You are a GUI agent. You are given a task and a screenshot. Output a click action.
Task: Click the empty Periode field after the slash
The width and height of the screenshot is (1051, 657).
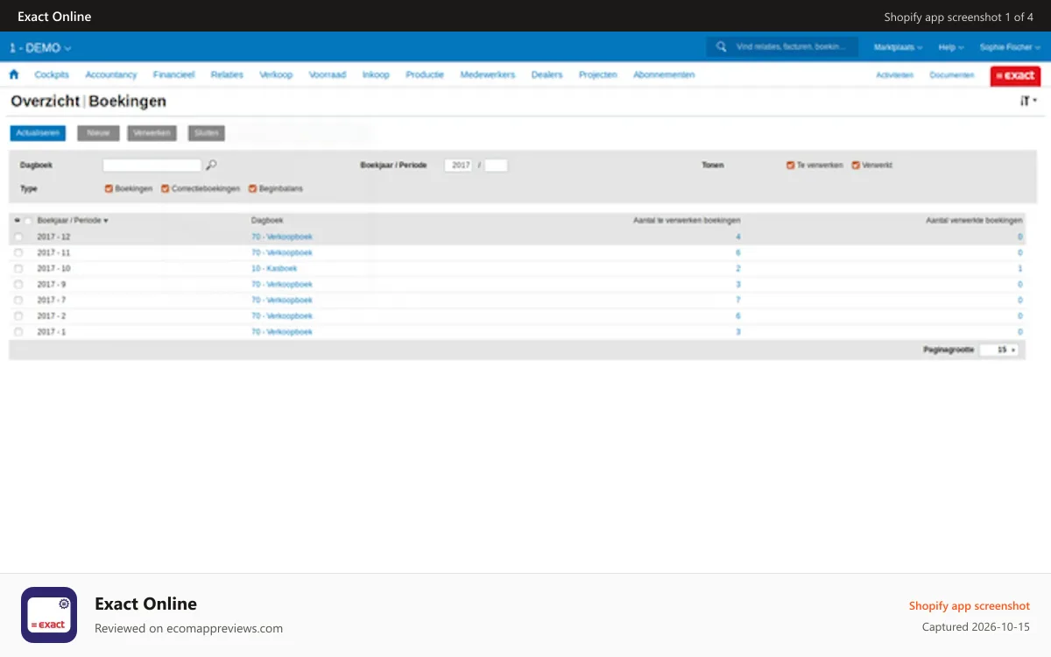(496, 165)
